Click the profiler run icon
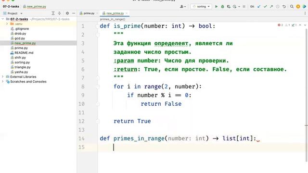This screenshot has width=308, height=173. tap(234, 6)
